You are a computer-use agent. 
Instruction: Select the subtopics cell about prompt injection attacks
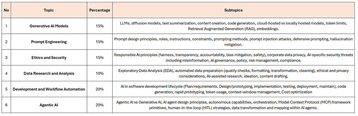[233, 42]
